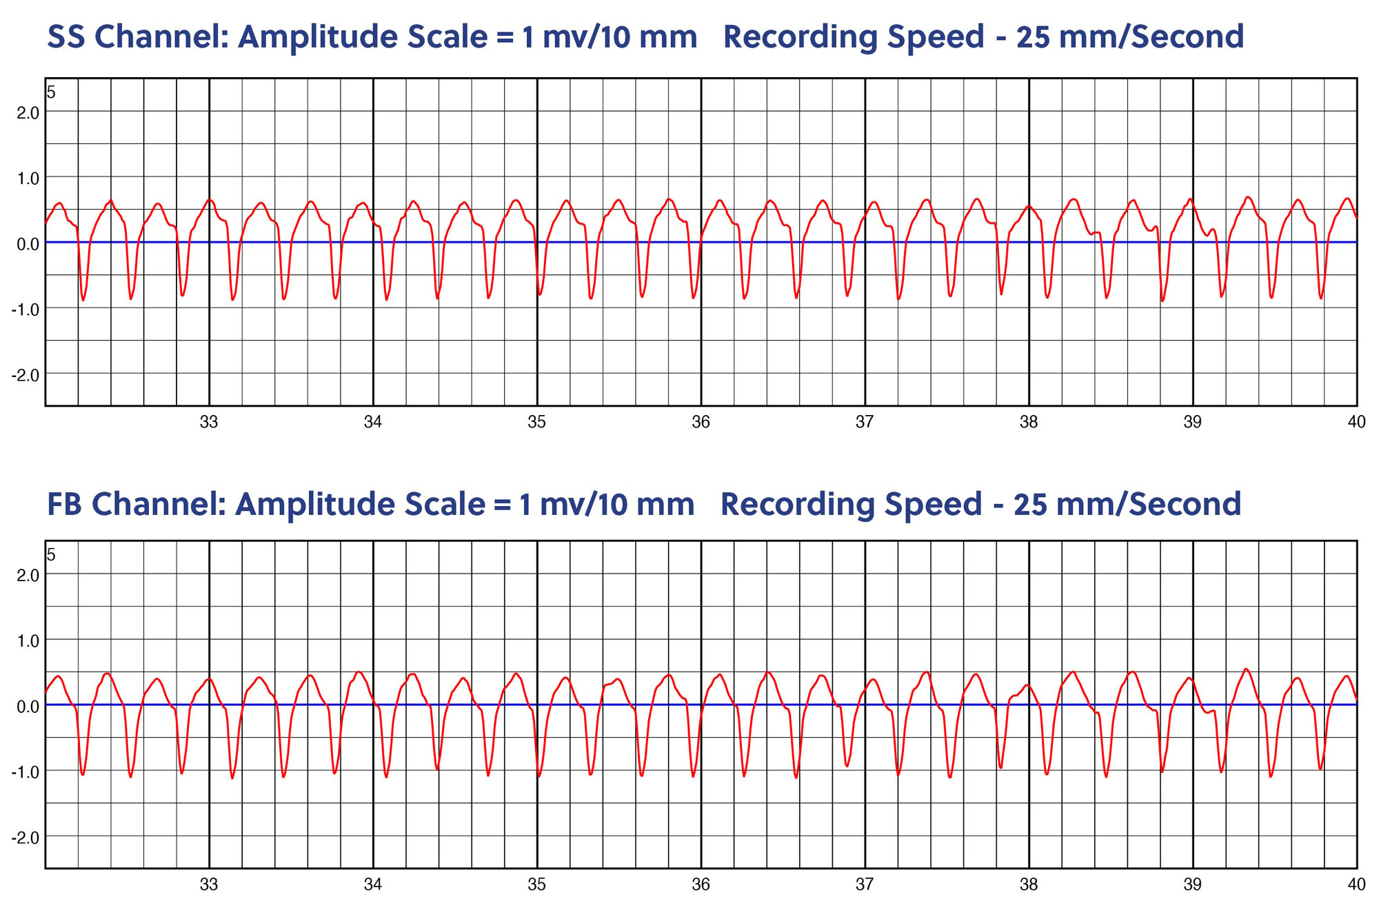The image size is (1379, 919).
Task: Click time label 38 under FB Channel chart
Action: [1029, 885]
